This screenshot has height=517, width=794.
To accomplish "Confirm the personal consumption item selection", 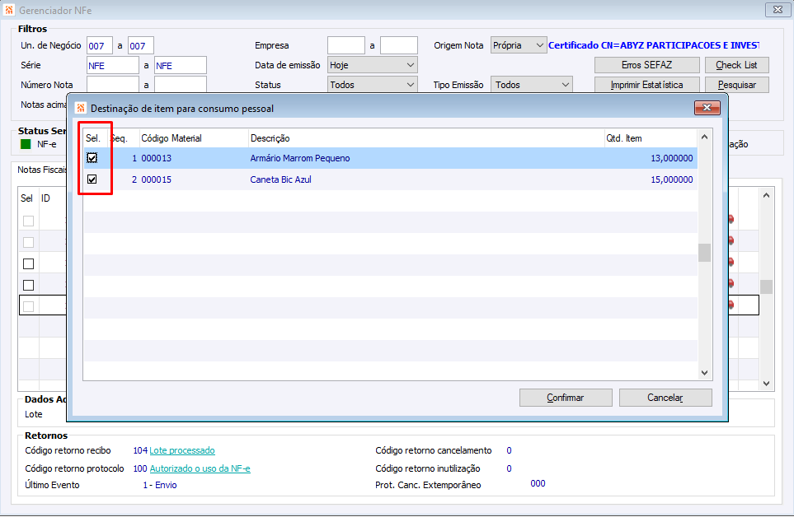I will click(x=566, y=398).
